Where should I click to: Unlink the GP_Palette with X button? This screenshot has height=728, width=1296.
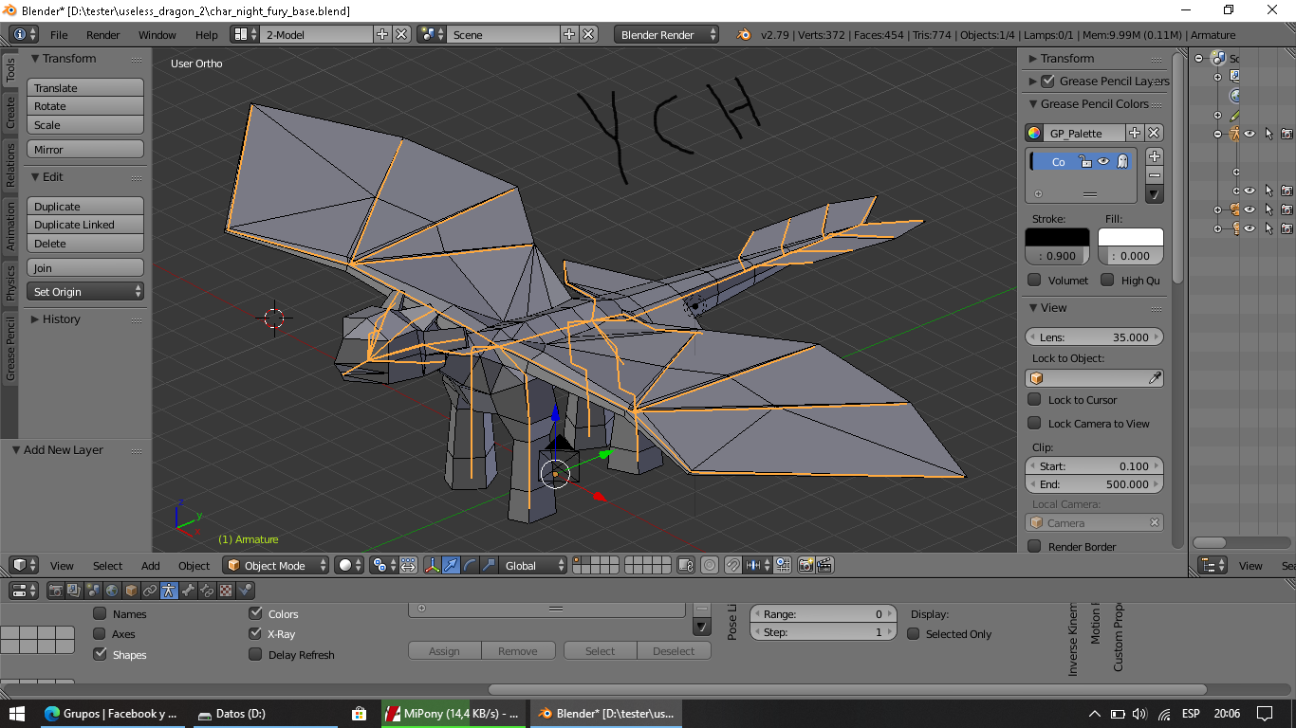1154,134
